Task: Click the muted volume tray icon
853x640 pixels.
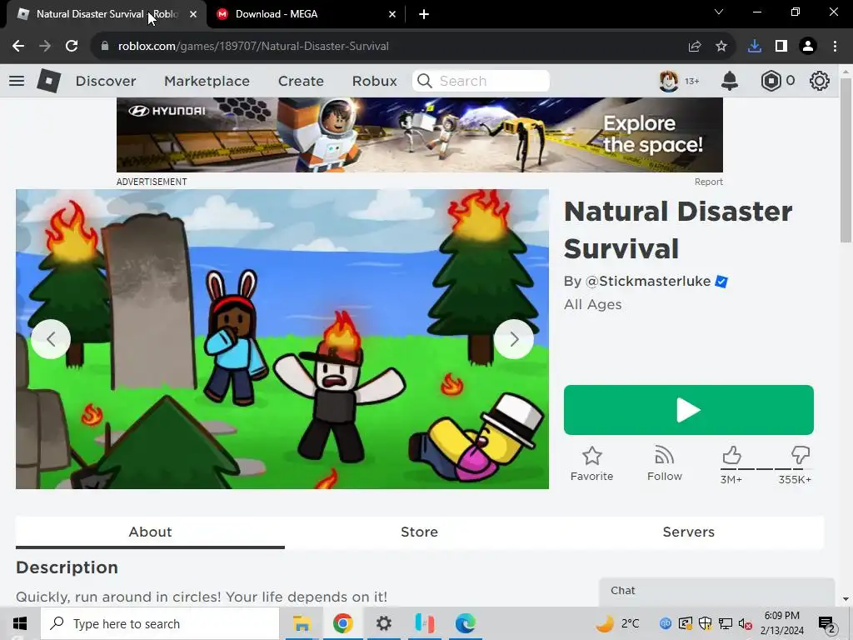Action: pyautogui.click(x=745, y=623)
